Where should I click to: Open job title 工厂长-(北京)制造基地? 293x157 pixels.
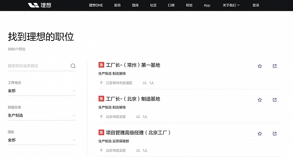pos(133,99)
